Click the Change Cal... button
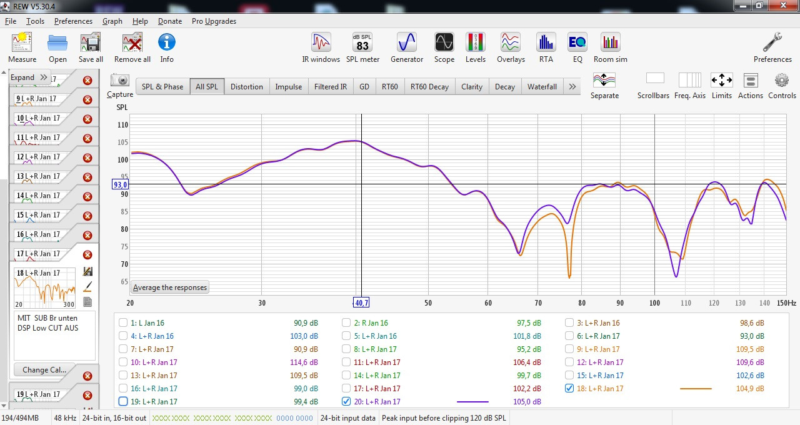 click(44, 369)
